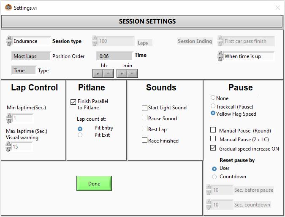The image size is (285, 217).
Task: Click the hours plus button
Action: [98, 74]
